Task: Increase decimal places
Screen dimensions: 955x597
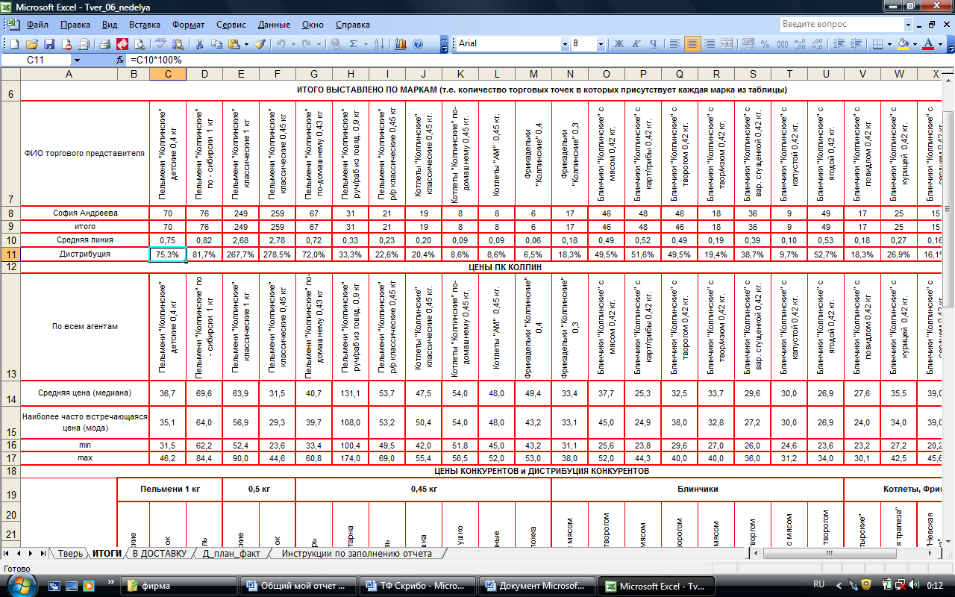Action: 799,44
